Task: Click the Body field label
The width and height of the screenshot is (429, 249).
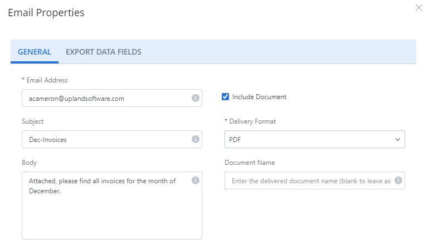Action: coord(29,163)
